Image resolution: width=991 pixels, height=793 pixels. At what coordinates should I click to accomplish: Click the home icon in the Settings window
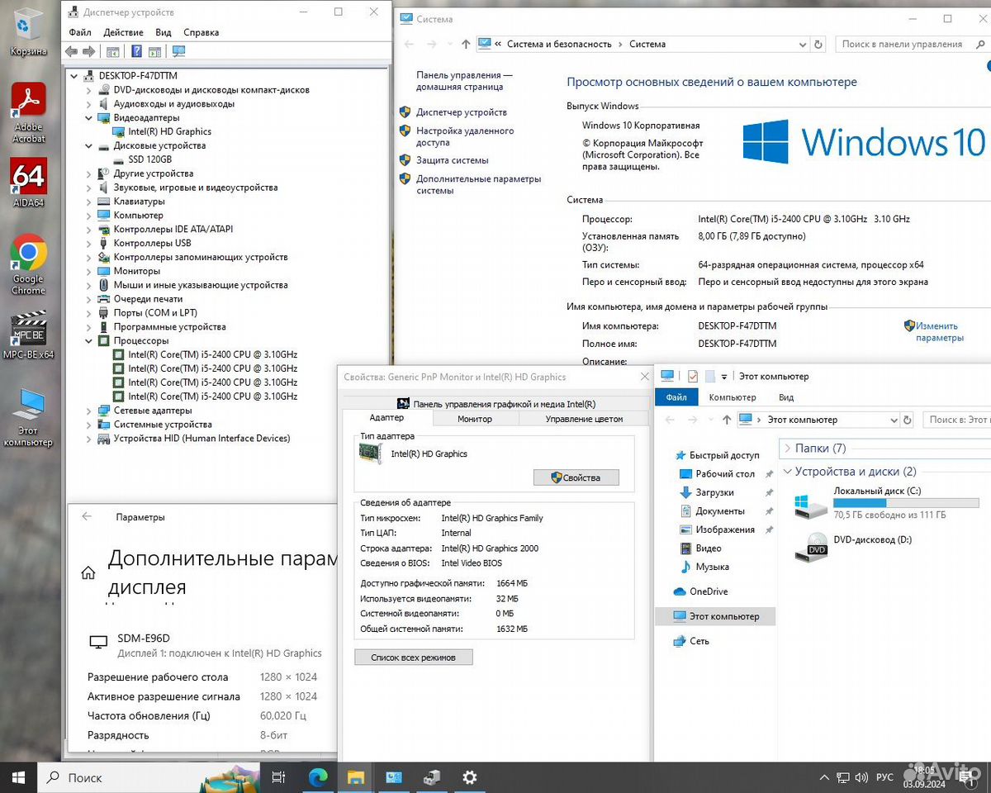coord(88,572)
